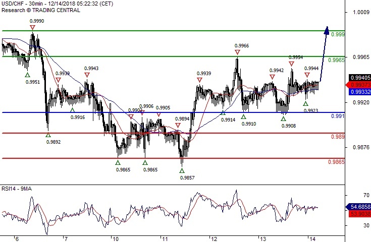Click the green triangle above the 0.9914 label
The height and width of the screenshot is (242, 371).
point(223,113)
